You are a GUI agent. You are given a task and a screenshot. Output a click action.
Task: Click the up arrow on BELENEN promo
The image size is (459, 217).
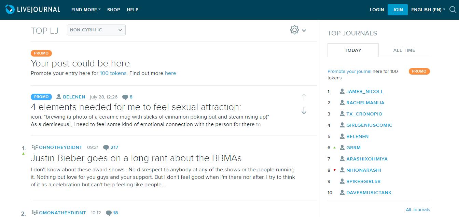[304, 97]
